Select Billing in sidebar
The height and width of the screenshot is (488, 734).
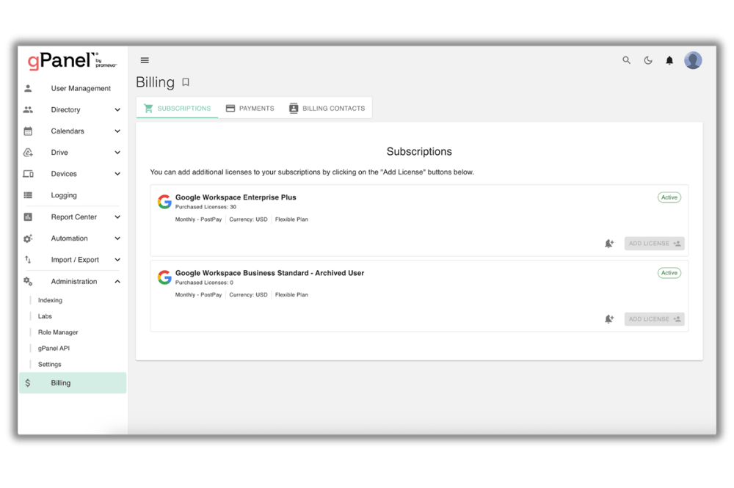point(73,383)
